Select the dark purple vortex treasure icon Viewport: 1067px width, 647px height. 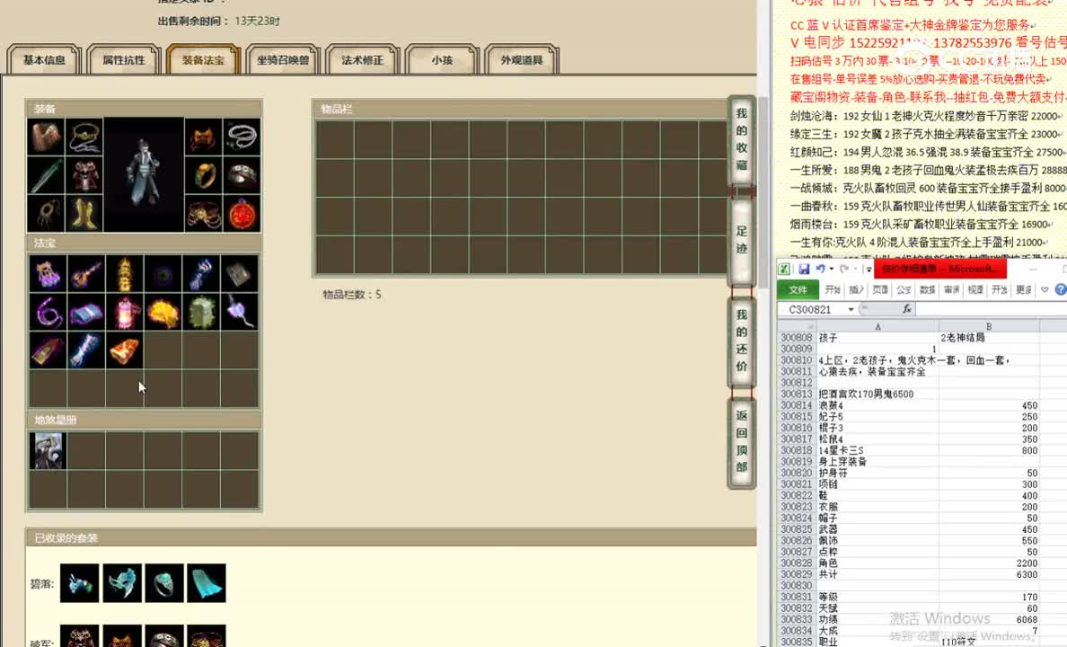163,274
